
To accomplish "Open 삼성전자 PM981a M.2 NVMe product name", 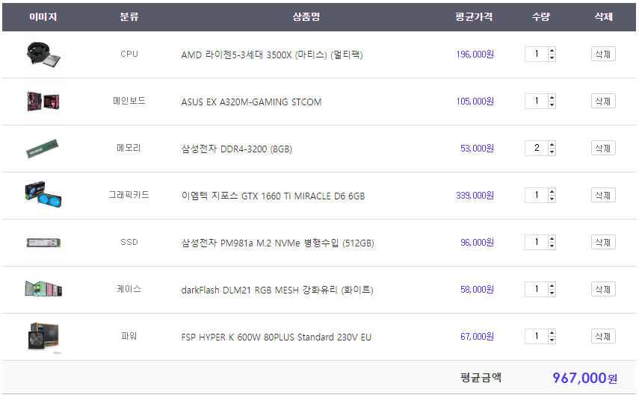I will click(277, 243).
